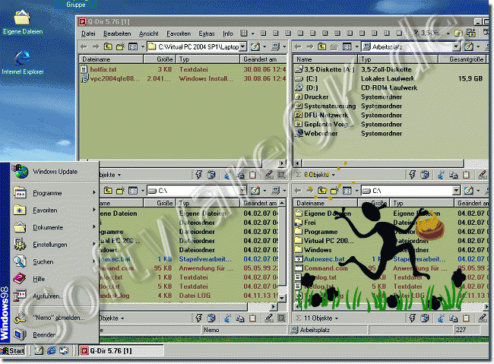Go up one folder in the bottom-right panel
This screenshot has width=494, height=364.
pos(321,191)
